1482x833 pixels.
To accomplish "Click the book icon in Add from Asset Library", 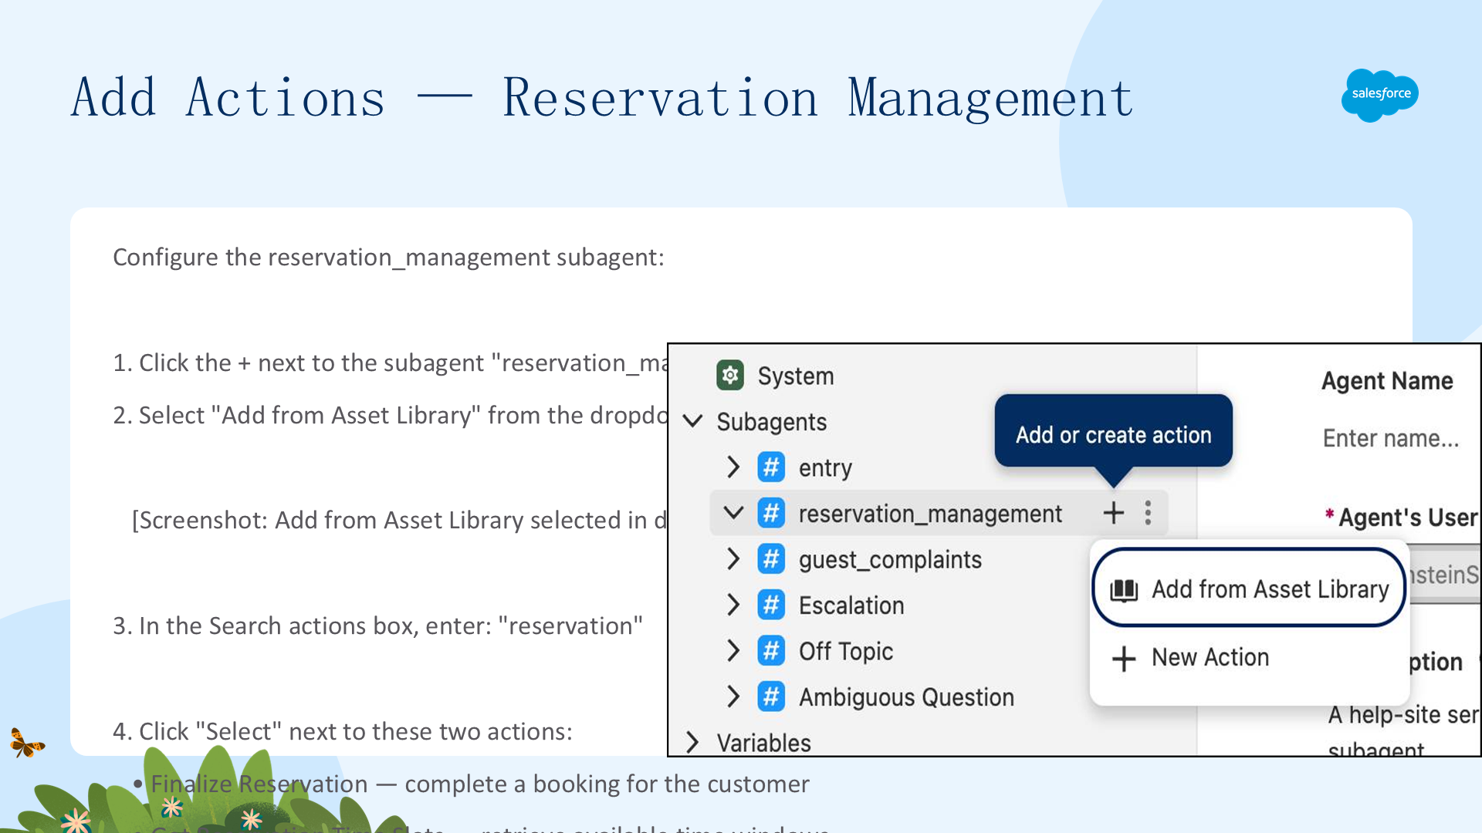I will pyautogui.click(x=1124, y=590).
